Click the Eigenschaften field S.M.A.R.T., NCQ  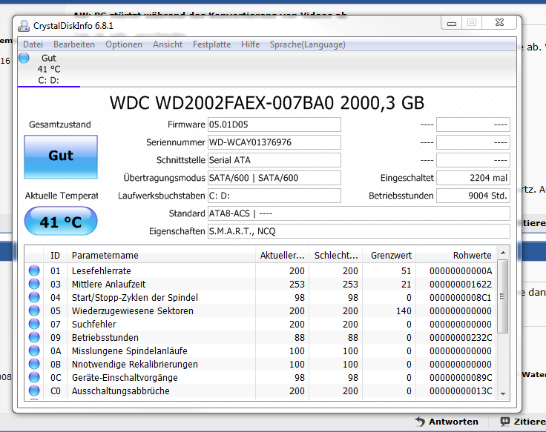point(359,231)
